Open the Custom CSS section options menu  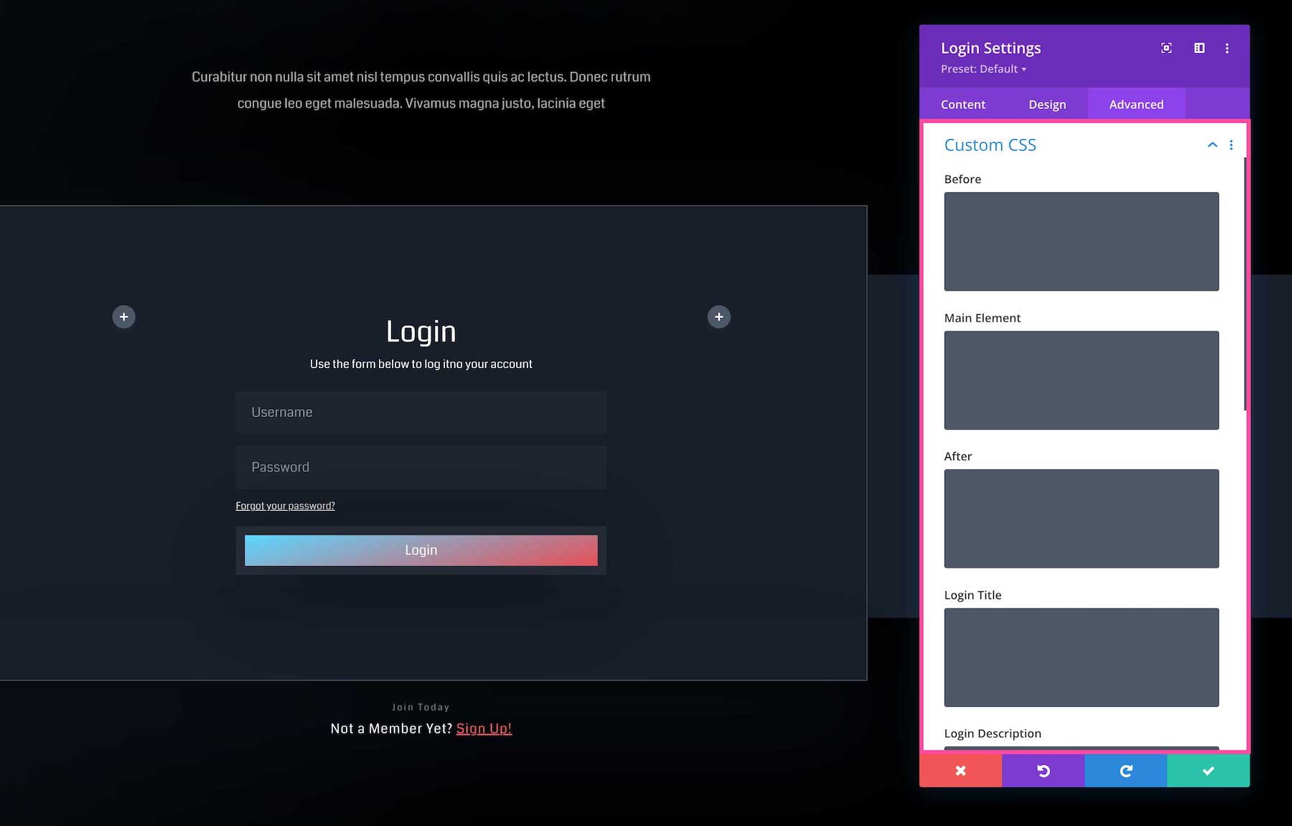[1231, 144]
